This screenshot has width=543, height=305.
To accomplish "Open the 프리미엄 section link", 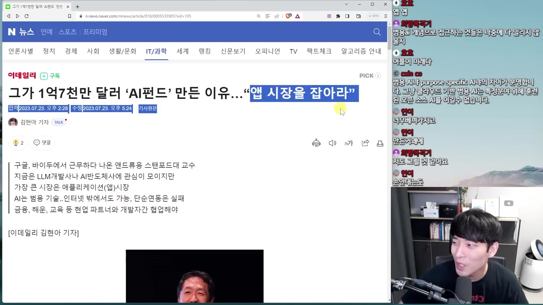I will [x=95, y=32].
